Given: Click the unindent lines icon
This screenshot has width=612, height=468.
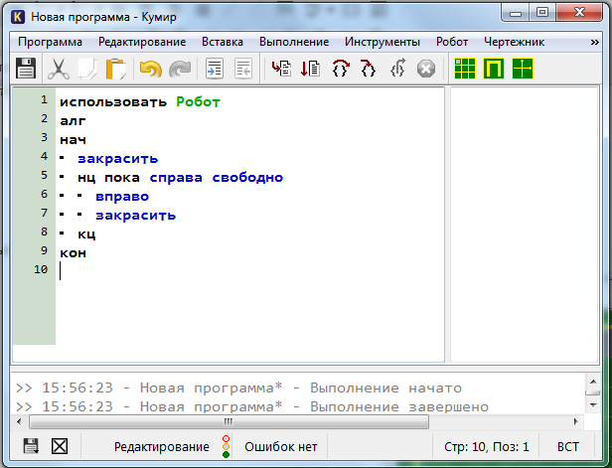Looking at the screenshot, I should (x=243, y=69).
